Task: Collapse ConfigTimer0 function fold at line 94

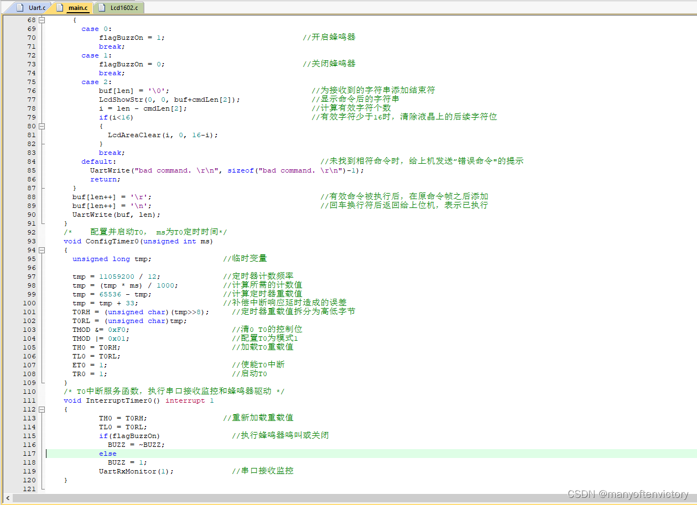Action: [41, 250]
